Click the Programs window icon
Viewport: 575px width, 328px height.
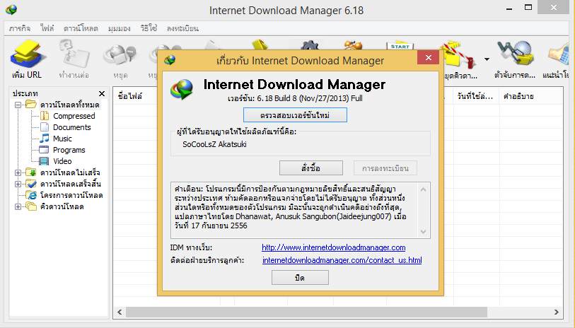tap(44, 150)
